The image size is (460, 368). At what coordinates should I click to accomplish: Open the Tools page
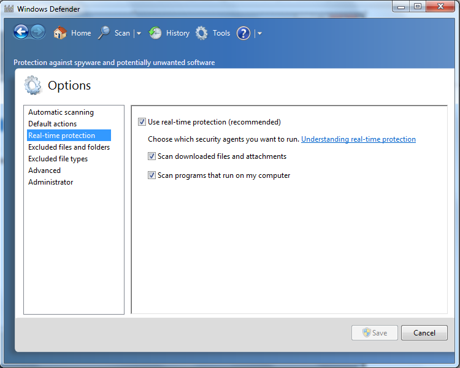pyautogui.click(x=221, y=33)
